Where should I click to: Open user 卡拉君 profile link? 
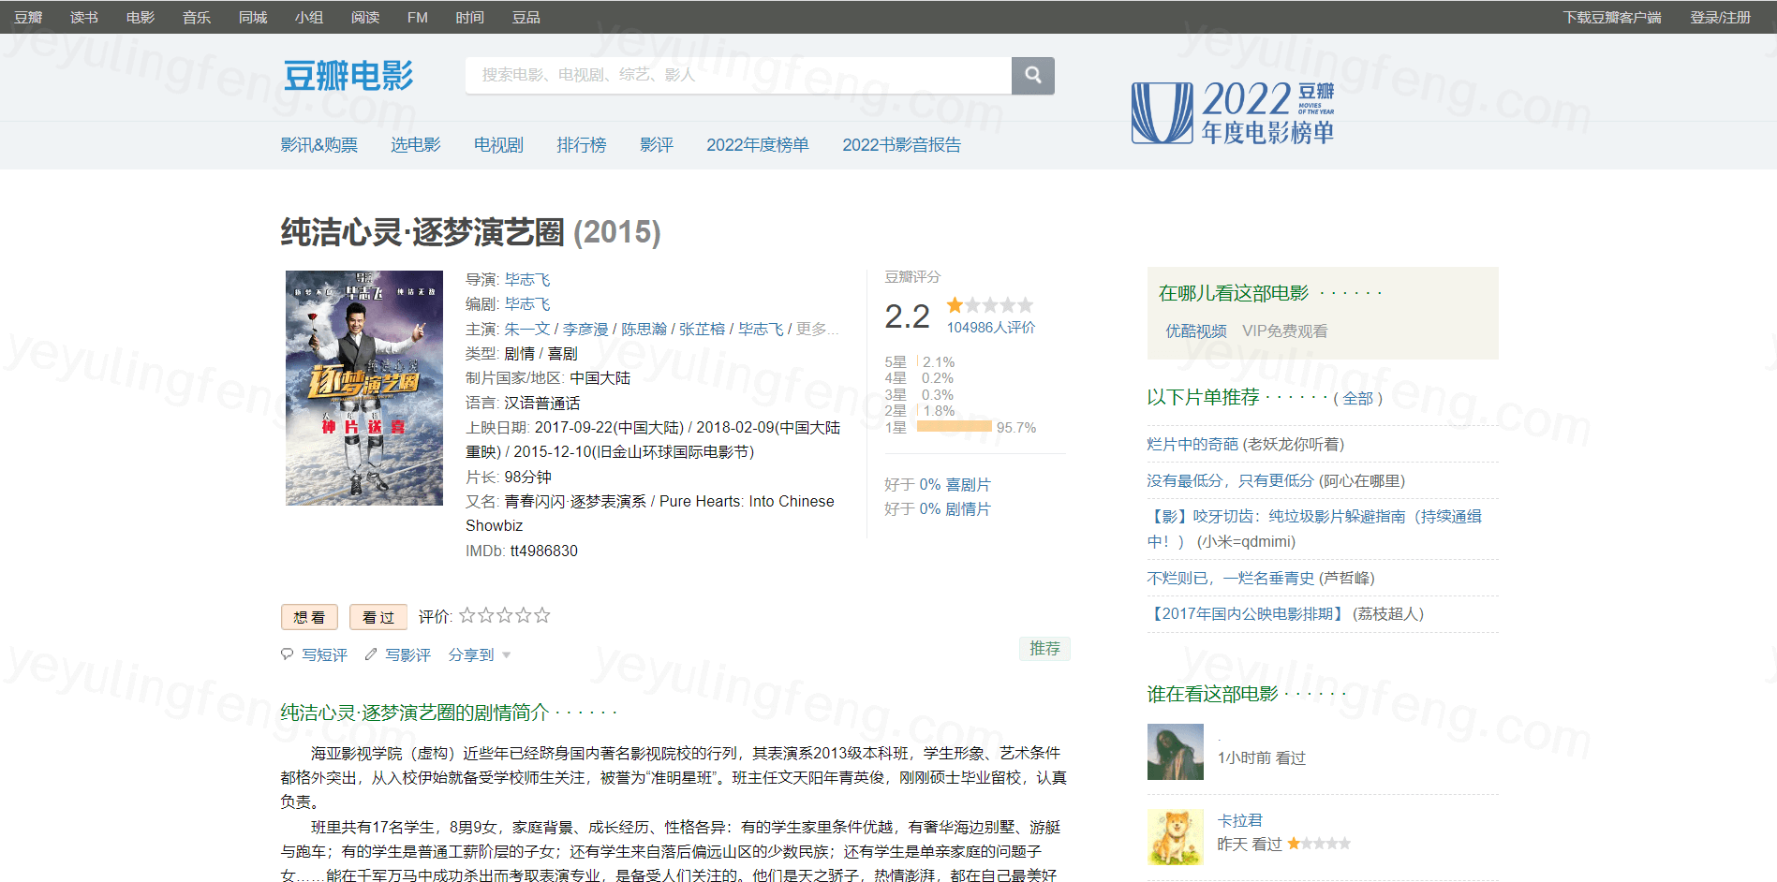(1239, 819)
